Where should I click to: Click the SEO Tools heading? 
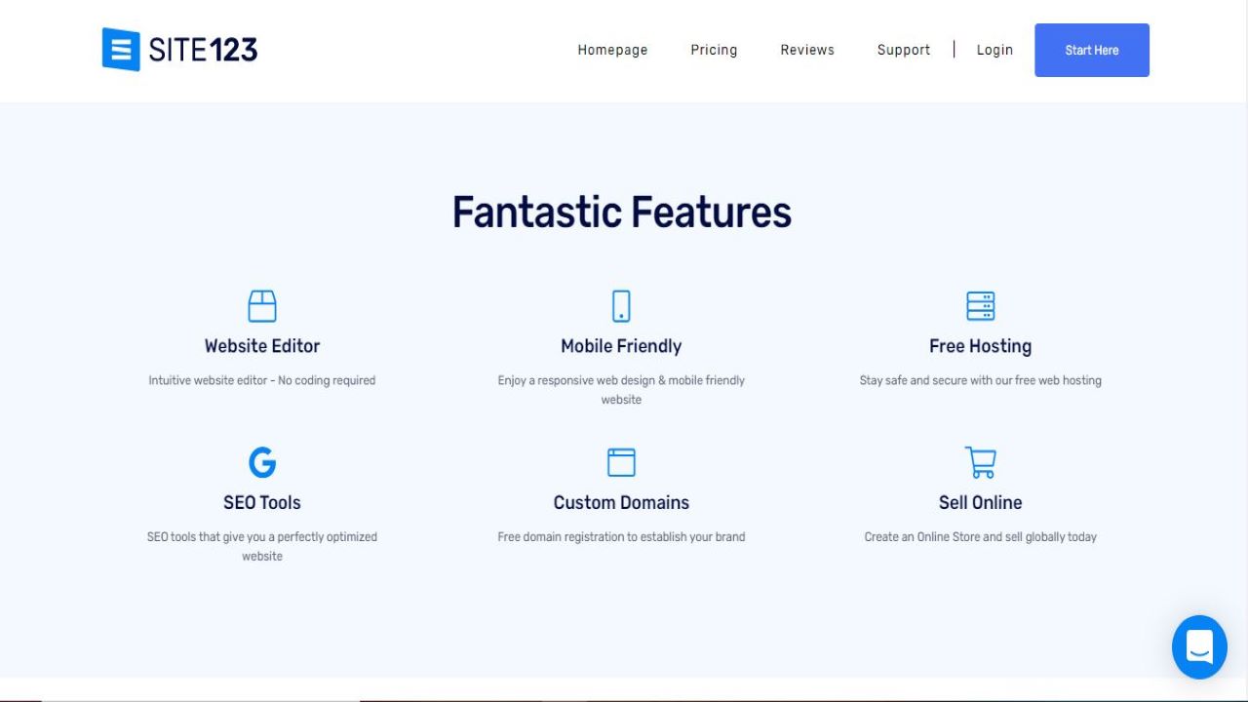[x=262, y=502]
